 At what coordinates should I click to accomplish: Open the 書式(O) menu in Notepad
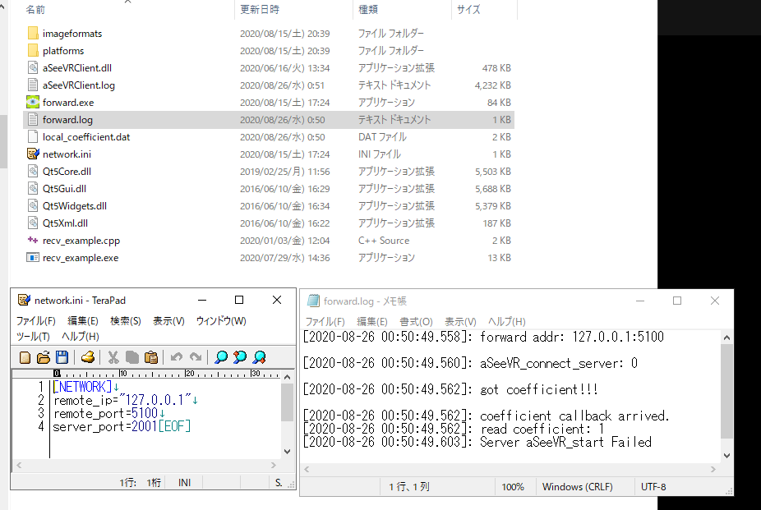point(416,322)
